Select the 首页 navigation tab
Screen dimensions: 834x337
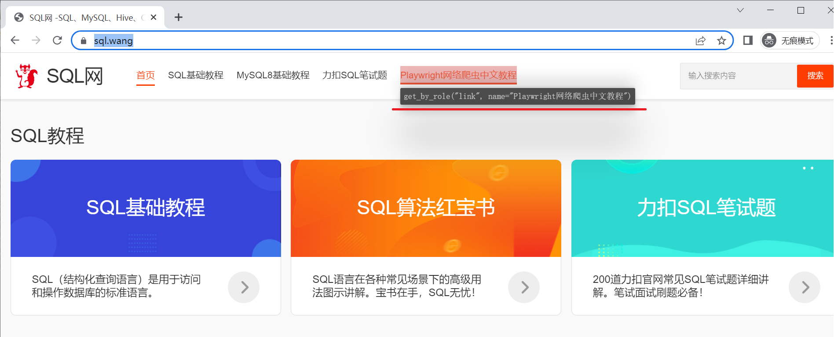[x=146, y=75]
